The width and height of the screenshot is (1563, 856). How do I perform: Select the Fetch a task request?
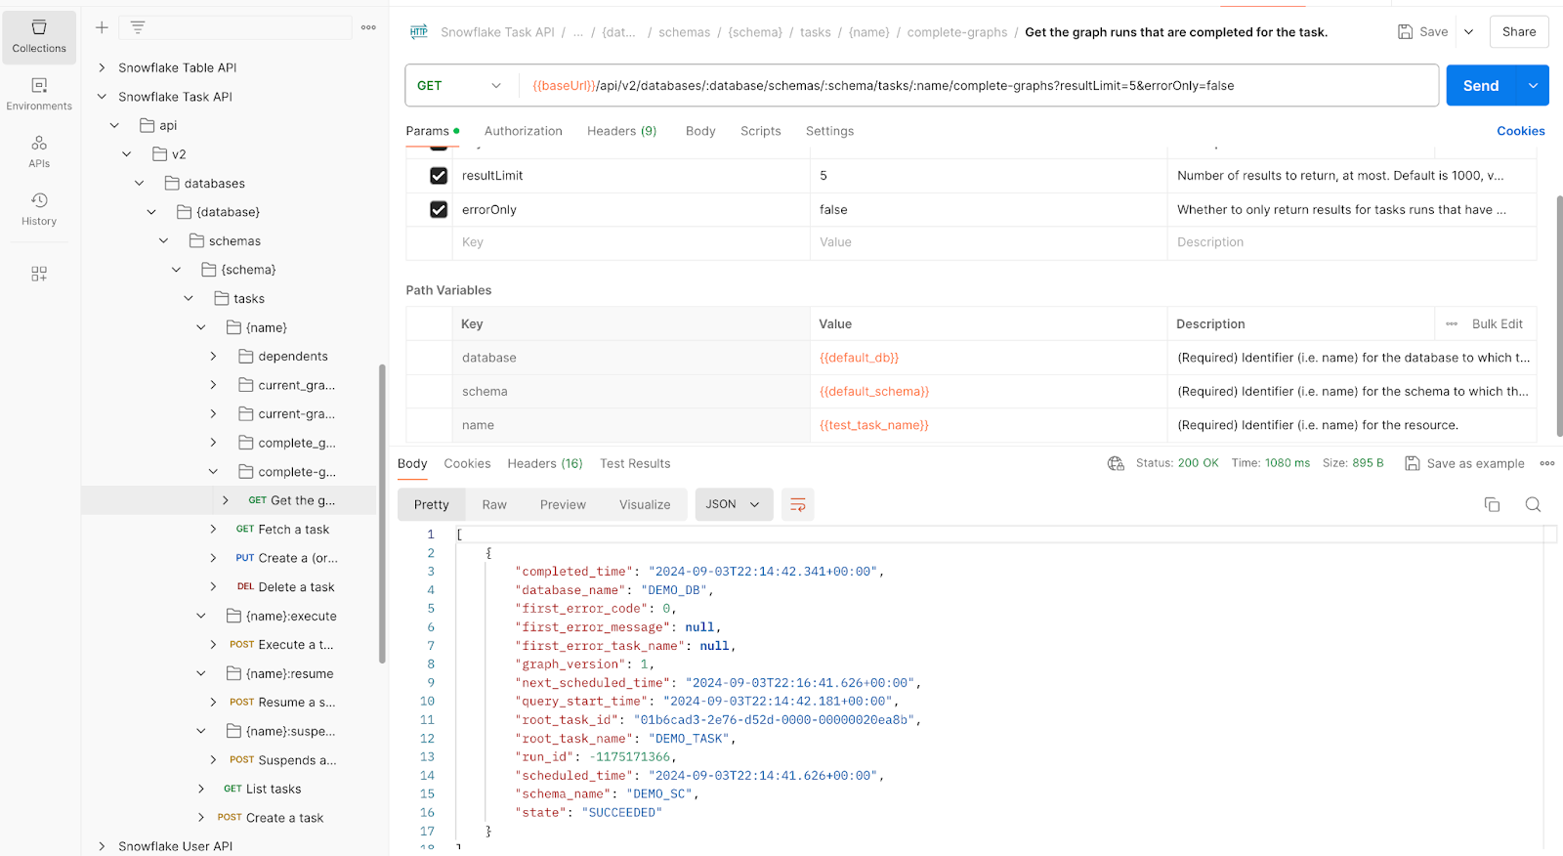(293, 530)
